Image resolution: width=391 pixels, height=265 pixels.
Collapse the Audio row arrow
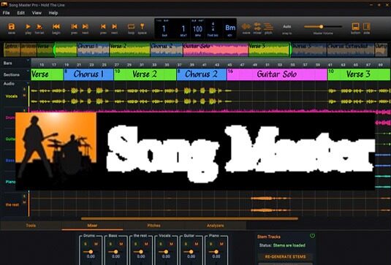(28, 83)
